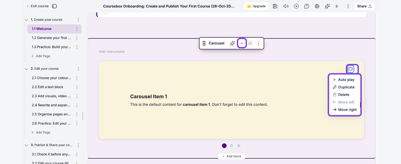
Task: Open the help question bubble icon
Action: 307,6
